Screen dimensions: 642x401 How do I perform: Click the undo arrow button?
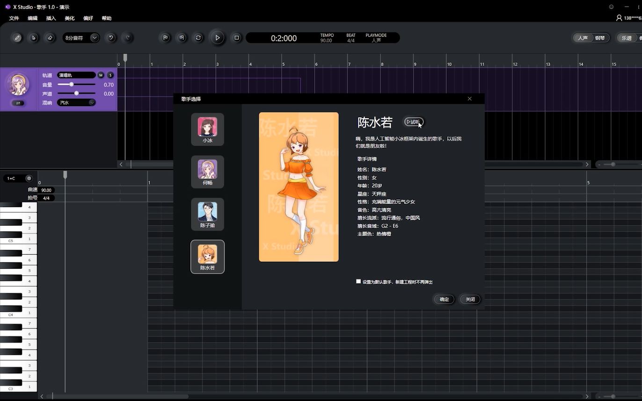[x=111, y=38]
